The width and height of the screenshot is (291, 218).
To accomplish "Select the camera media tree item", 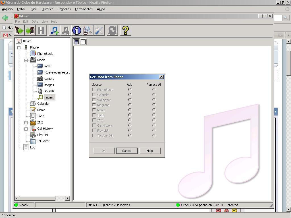I will [49, 79].
